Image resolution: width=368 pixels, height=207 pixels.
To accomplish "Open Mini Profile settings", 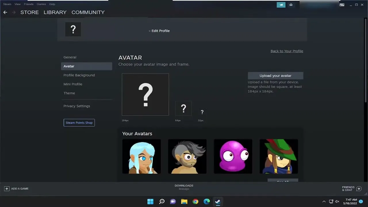I will pyautogui.click(x=87, y=84).
